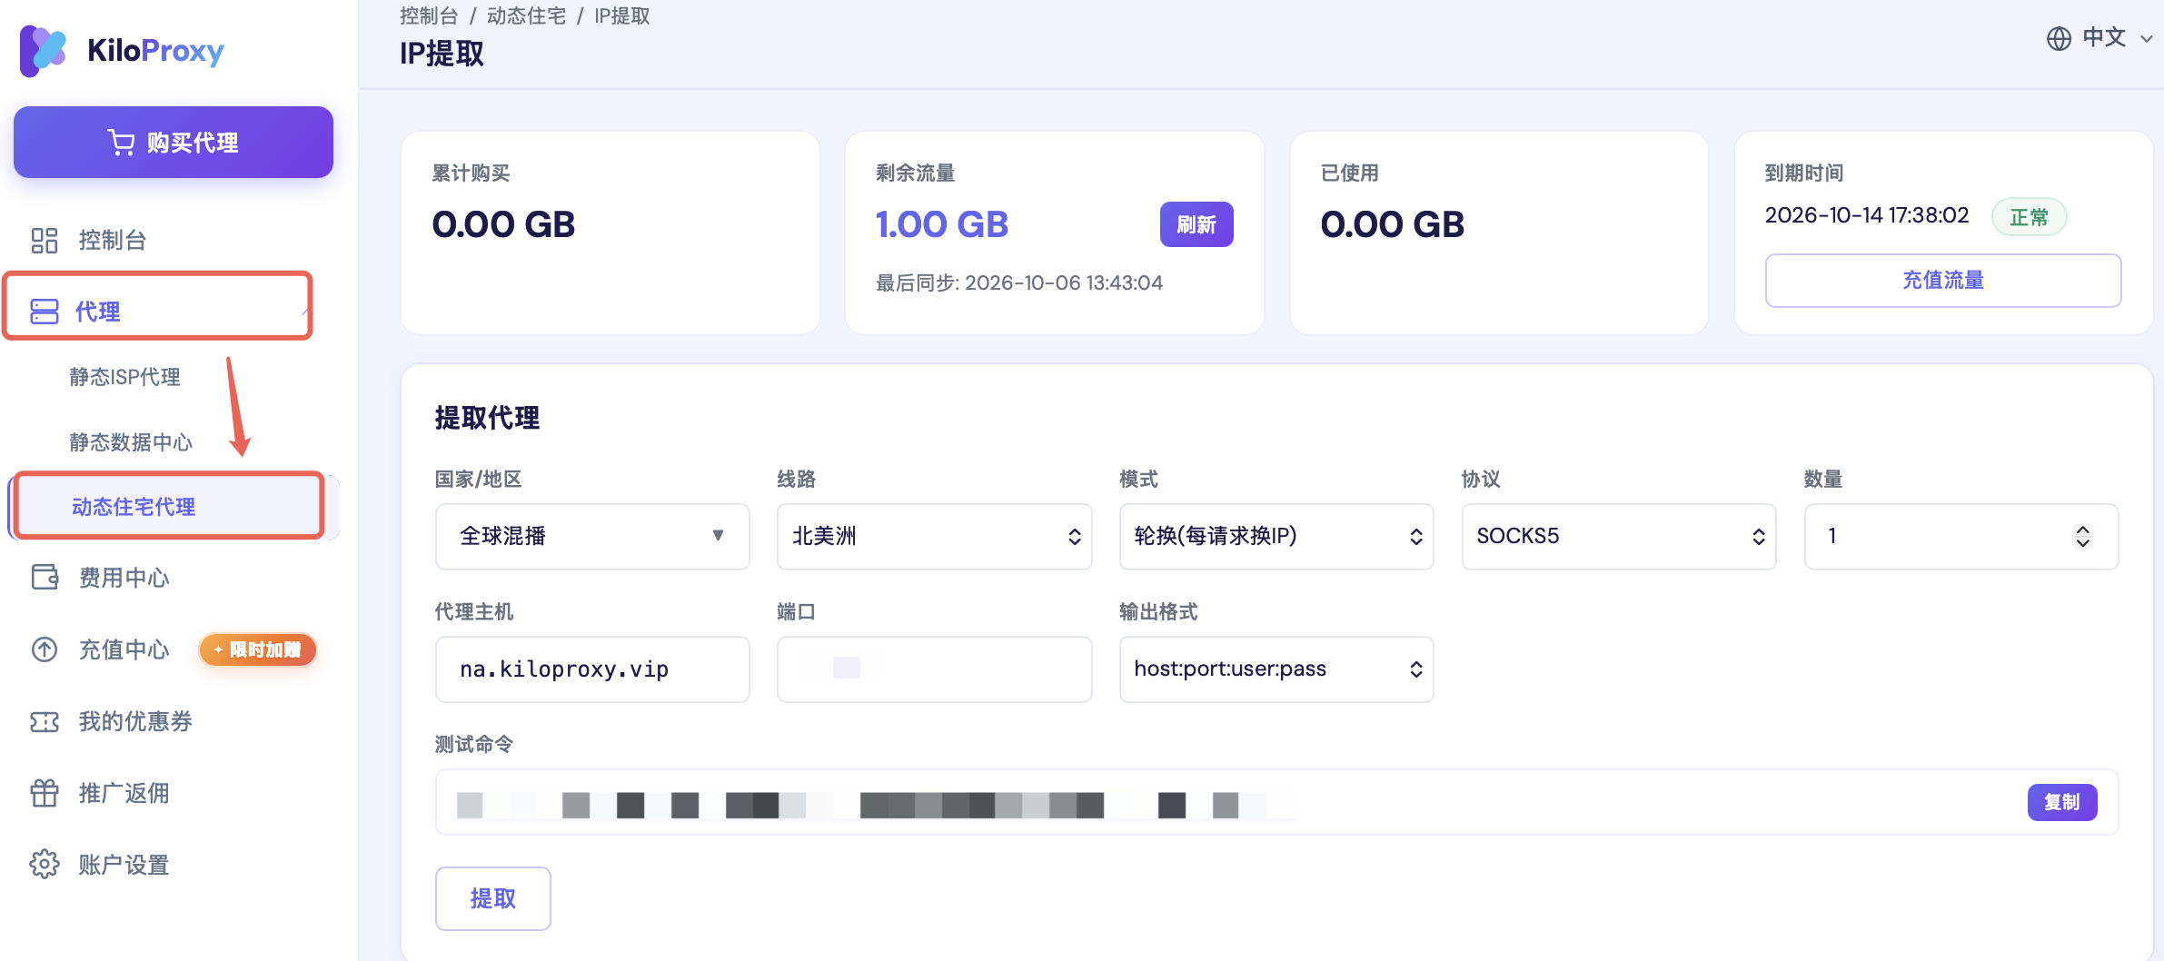Click the 动态住宅 breadcrumb link
This screenshot has width=2164, height=961.
526,15
